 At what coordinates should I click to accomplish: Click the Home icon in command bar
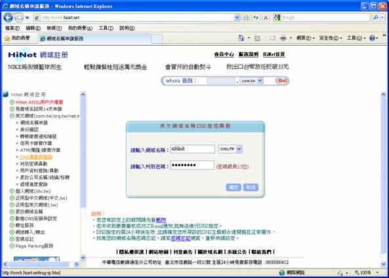241,38
